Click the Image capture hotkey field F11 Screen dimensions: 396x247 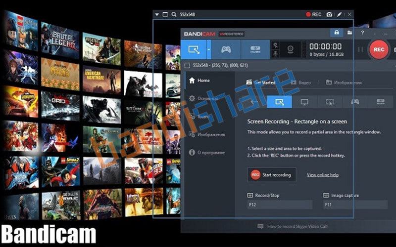click(x=355, y=205)
